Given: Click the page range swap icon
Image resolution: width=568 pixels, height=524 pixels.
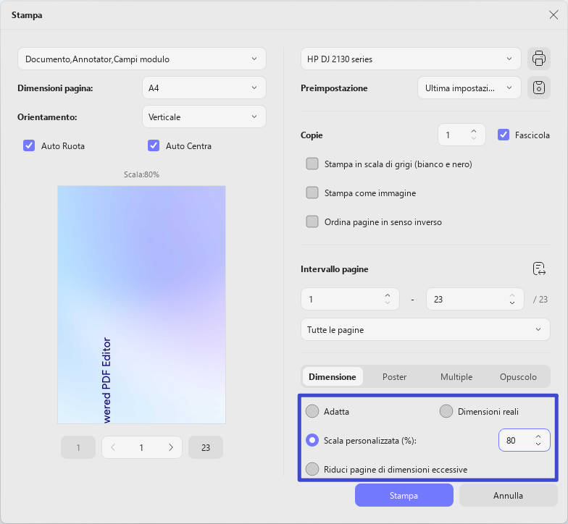Looking at the screenshot, I should tap(539, 269).
